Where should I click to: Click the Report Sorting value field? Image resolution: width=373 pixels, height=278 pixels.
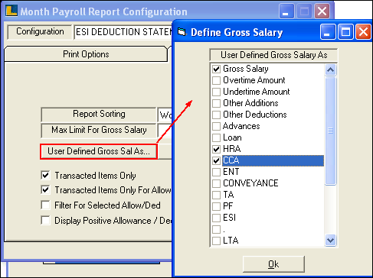point(165,115)
